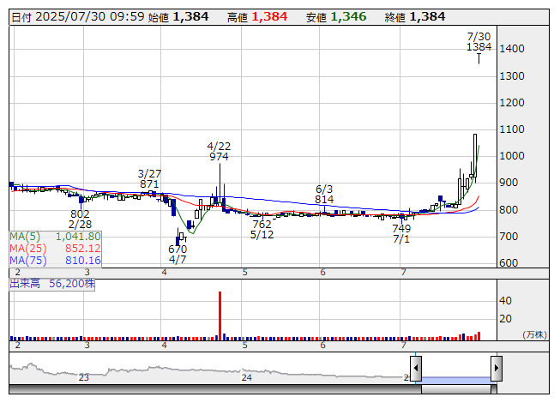Click the 4/22 high label of 974
Image resolution: width=560 pixels, height=403 pixels.
tap(219, 152)
